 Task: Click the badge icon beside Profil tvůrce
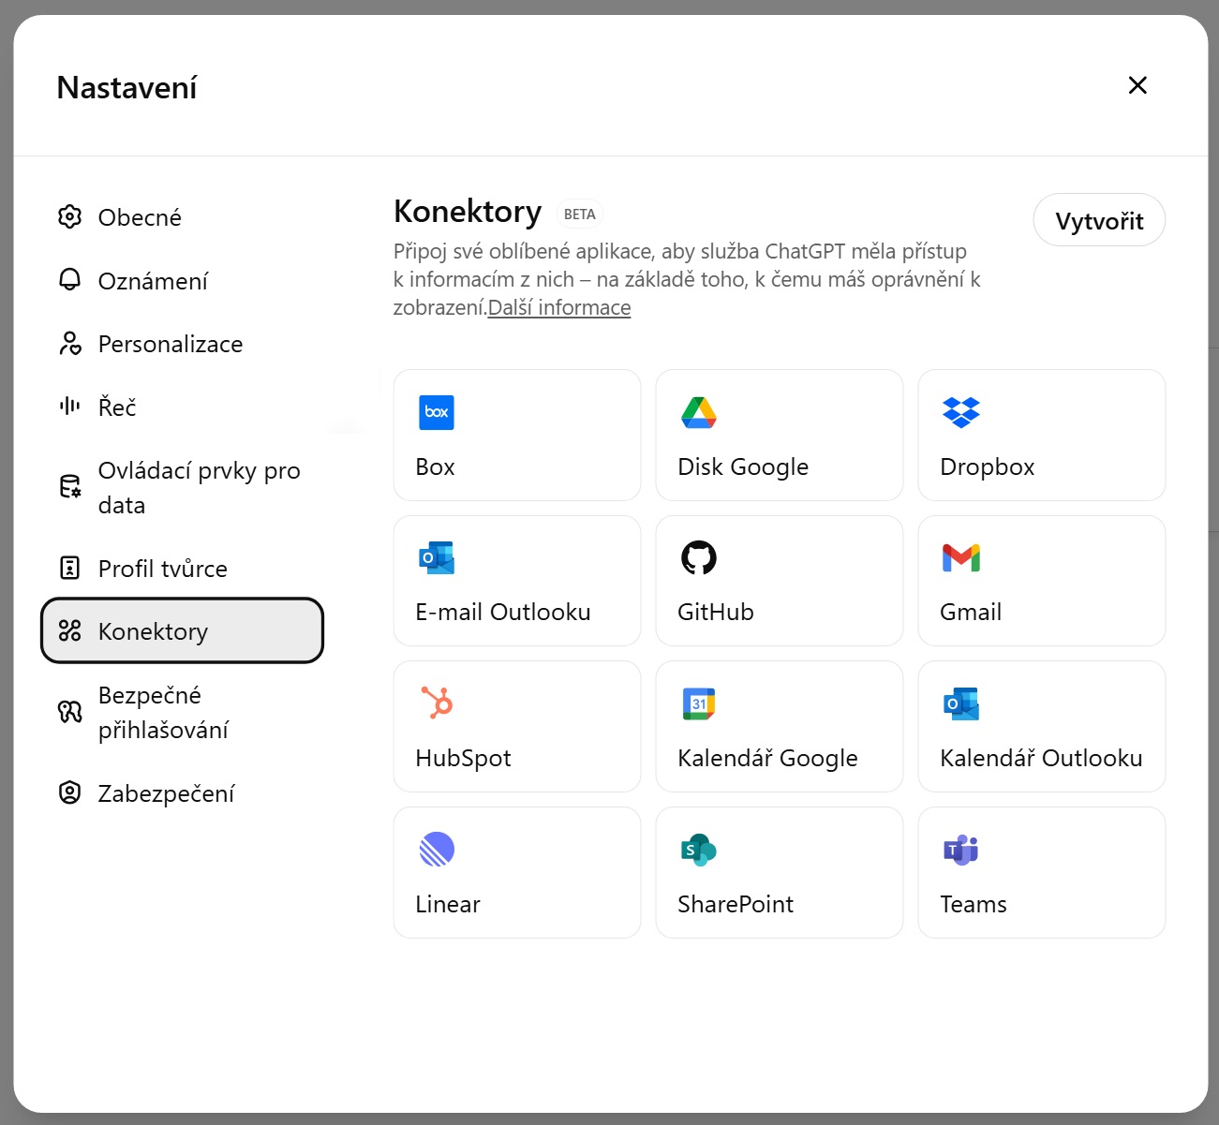(x=69, y=568)
